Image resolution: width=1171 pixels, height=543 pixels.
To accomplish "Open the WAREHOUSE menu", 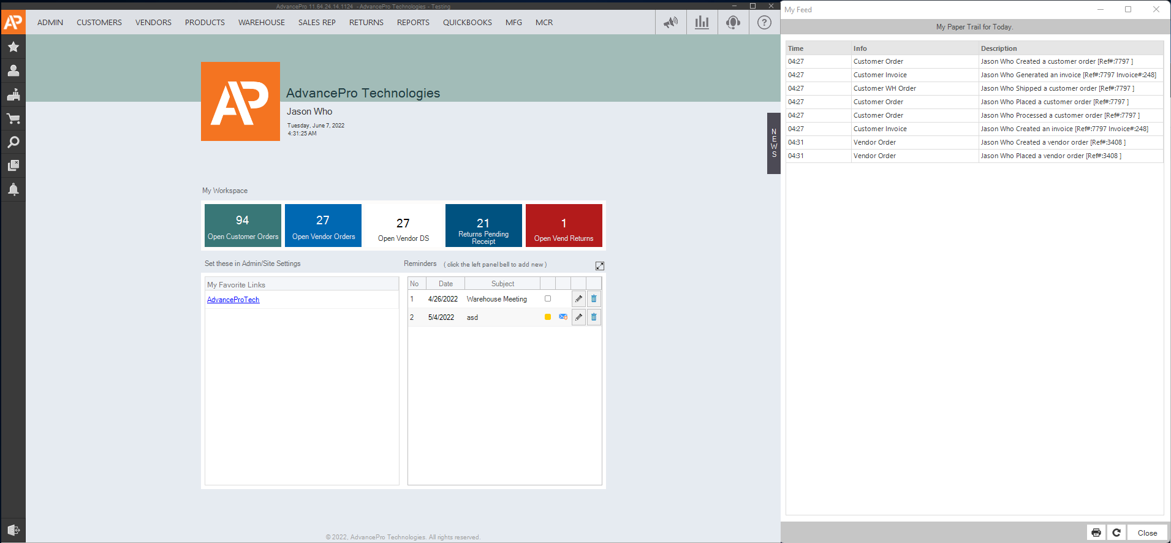I will point(261,23).
